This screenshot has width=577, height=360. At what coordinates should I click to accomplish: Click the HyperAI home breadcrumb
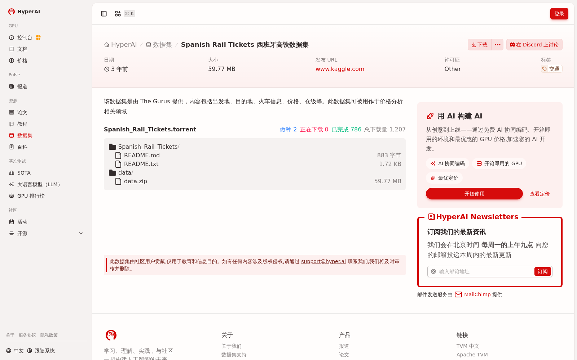[120, 45]
